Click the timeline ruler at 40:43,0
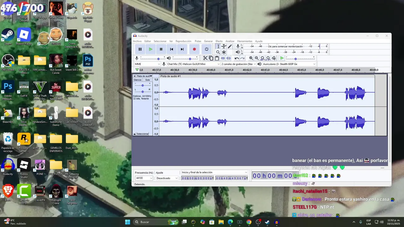The height and width of the screenshot is (227, 404). 265,70
